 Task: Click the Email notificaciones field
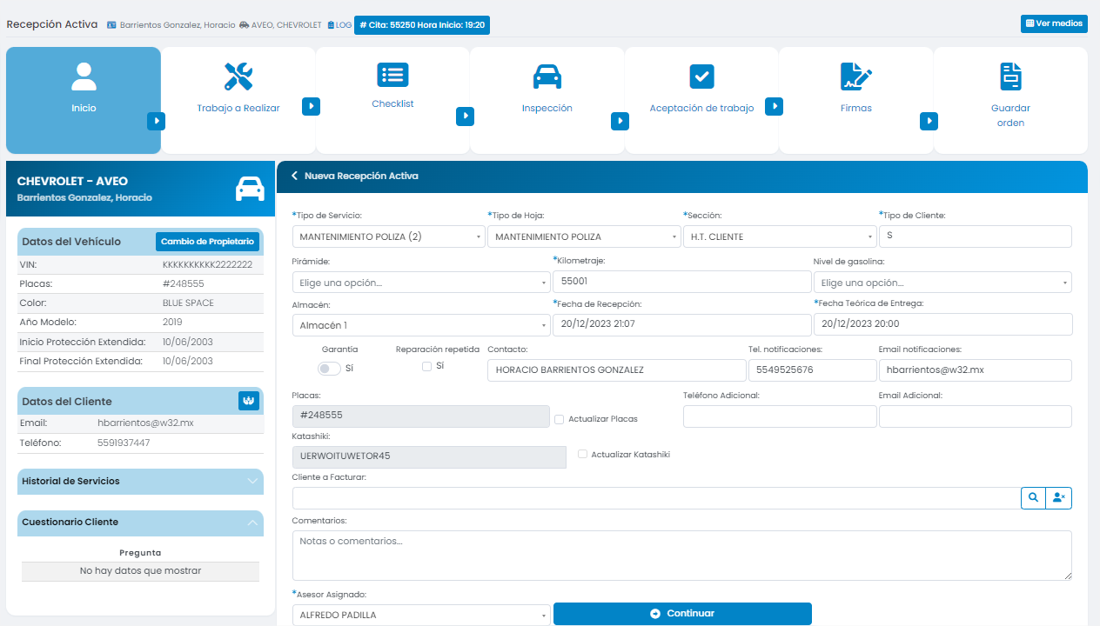976,370
